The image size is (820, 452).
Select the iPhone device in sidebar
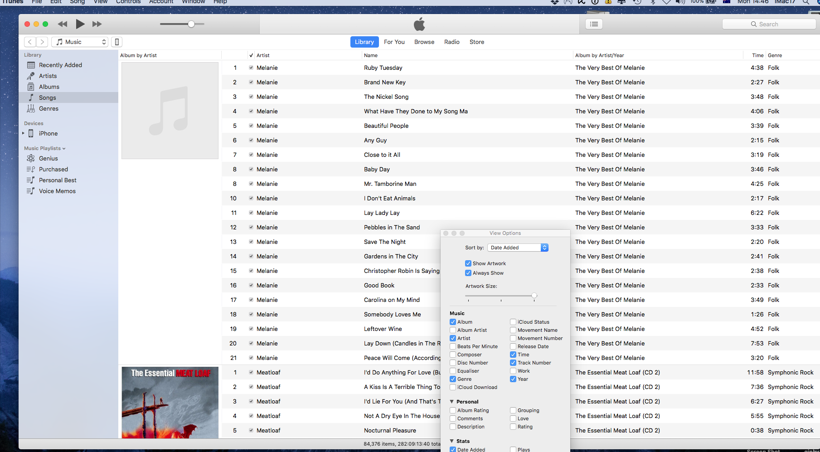(48, 133)
